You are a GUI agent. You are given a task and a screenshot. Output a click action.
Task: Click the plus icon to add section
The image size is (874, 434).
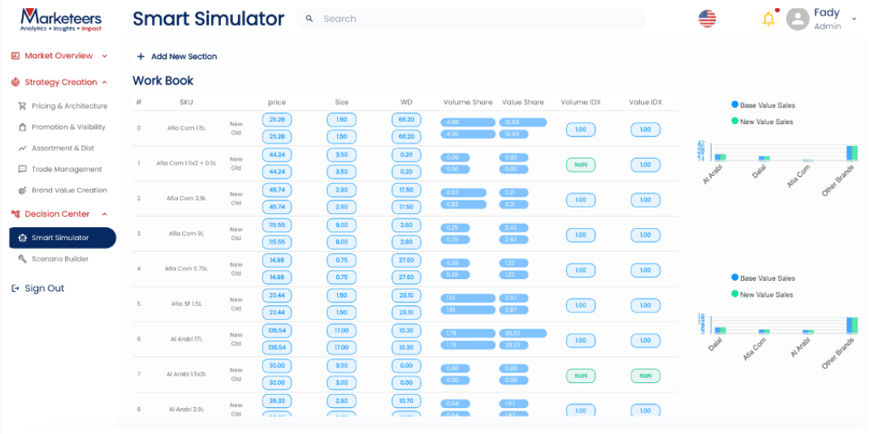tap(141, 57)
